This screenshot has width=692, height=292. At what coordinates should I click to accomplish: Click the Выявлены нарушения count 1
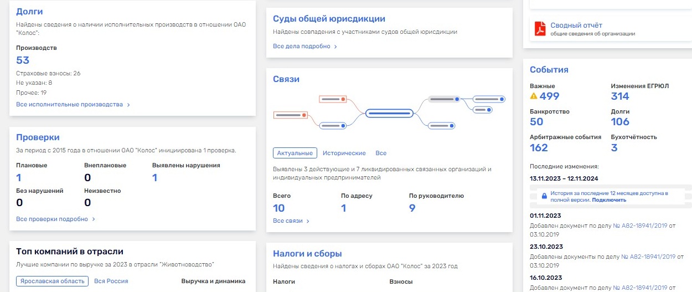(x=155, y=177)
